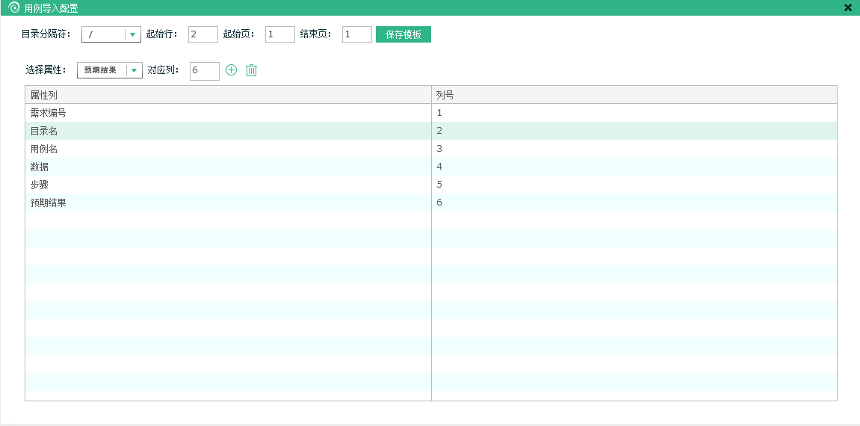Click the trash delete icon

252,70
